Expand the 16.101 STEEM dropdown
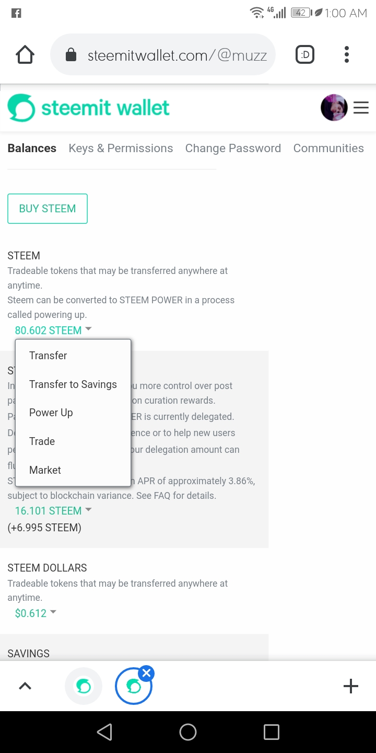Screen dimensions: 376x753 pos(53,510)
